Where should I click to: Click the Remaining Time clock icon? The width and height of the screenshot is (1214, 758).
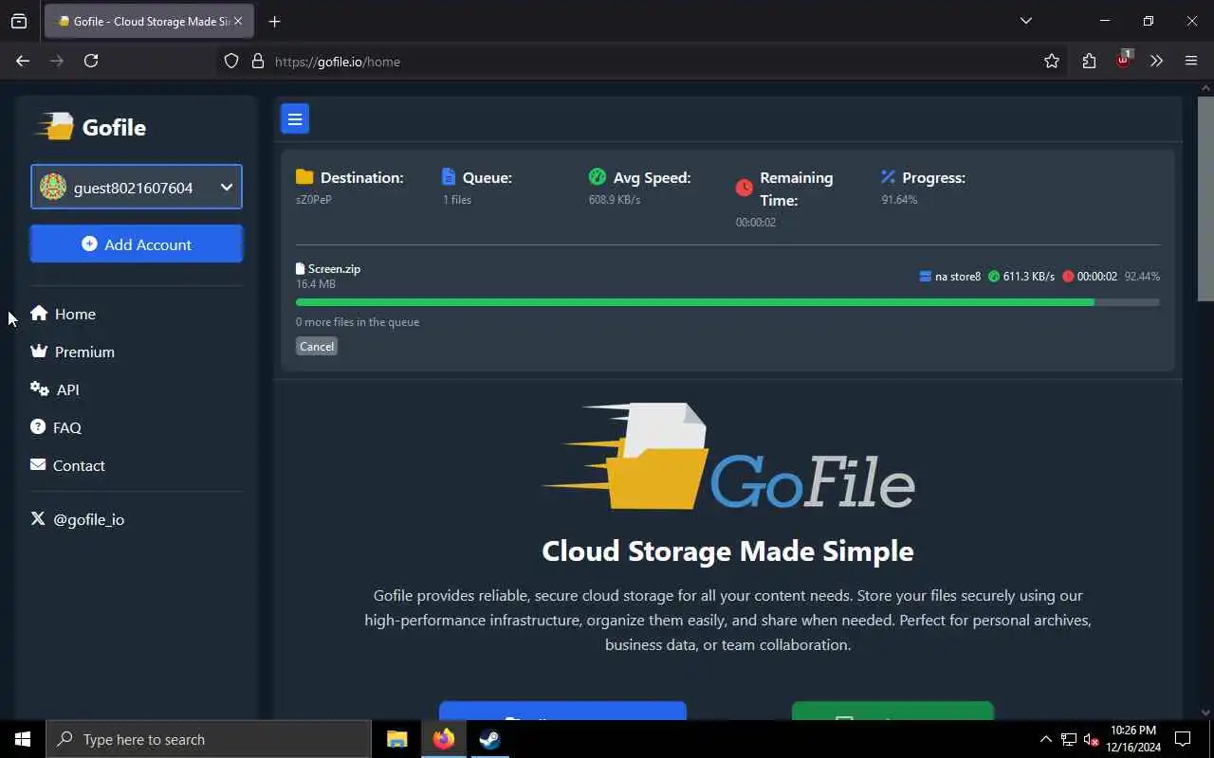745,189
